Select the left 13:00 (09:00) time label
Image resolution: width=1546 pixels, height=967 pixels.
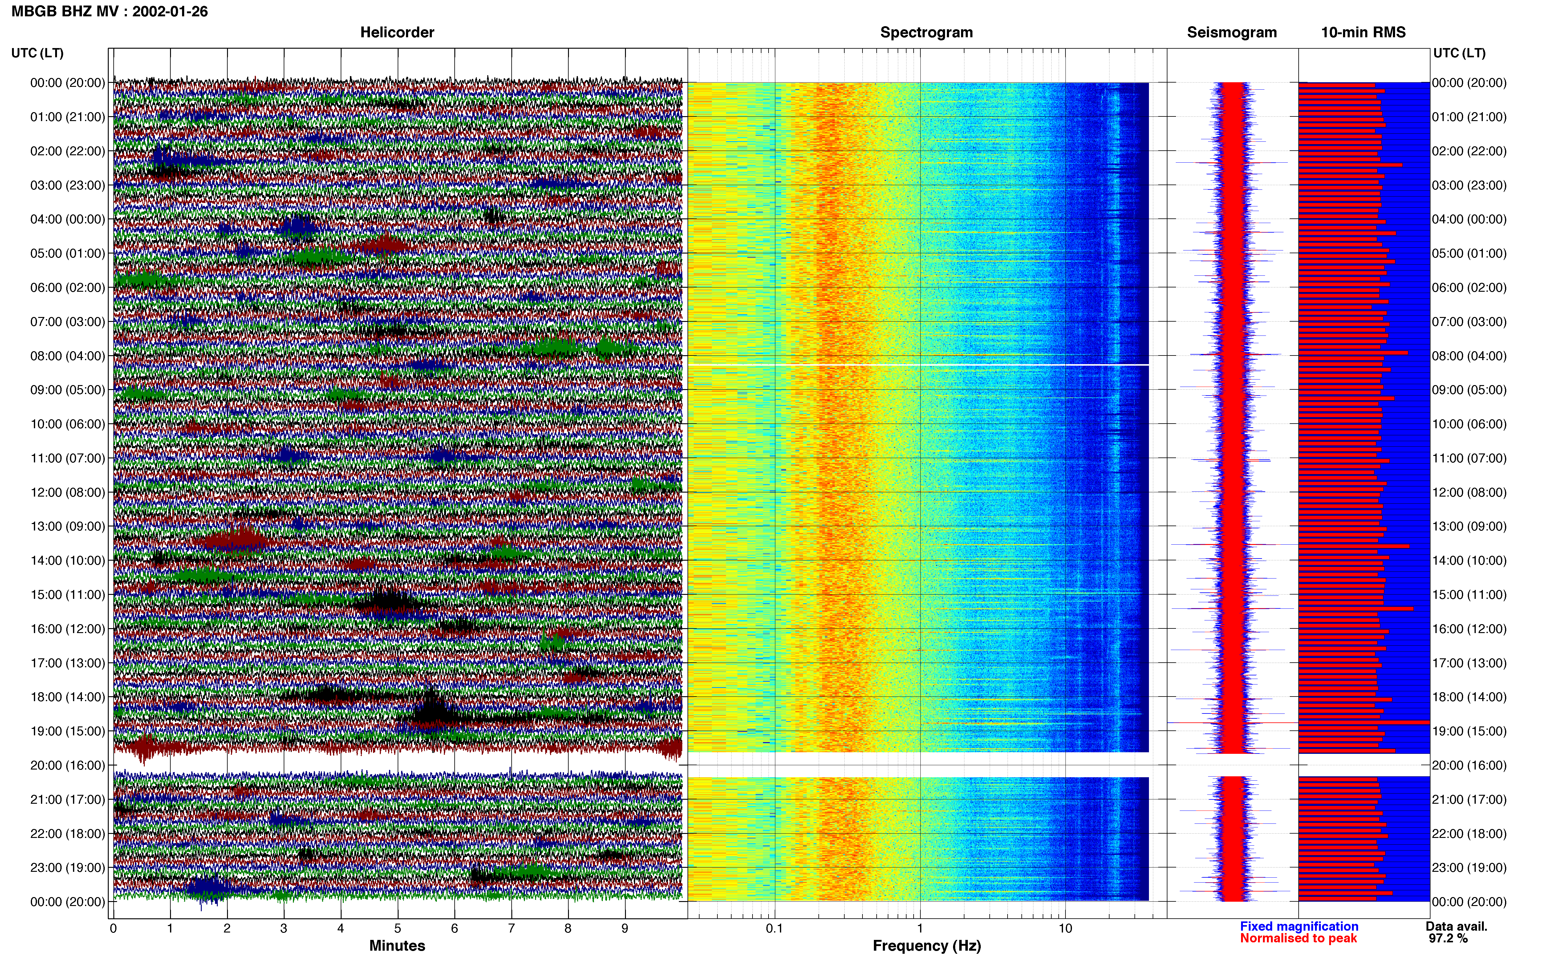point(68,526)
